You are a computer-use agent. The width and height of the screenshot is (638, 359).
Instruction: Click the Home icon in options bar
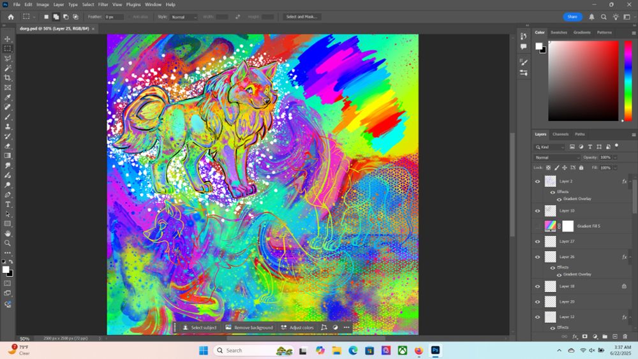point(11,17)
